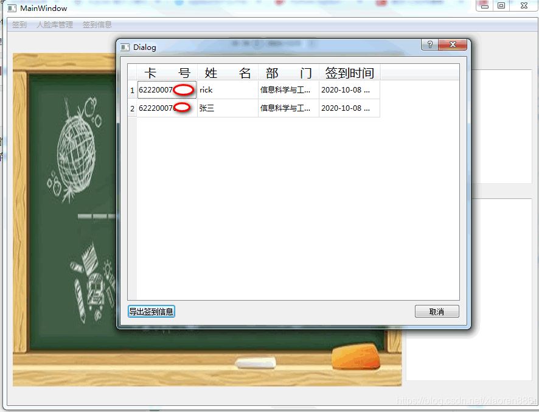The height and width of the screenshot is (412, 539).
Task: Select row header 2 in the table
Action: [x=133, y=108]
